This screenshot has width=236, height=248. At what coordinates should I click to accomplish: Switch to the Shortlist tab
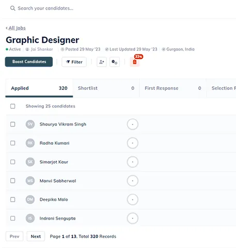[106, 88]
